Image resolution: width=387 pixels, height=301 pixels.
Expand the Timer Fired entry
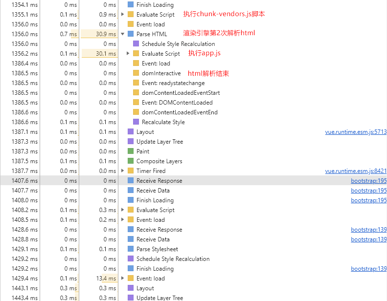(122, 171)
